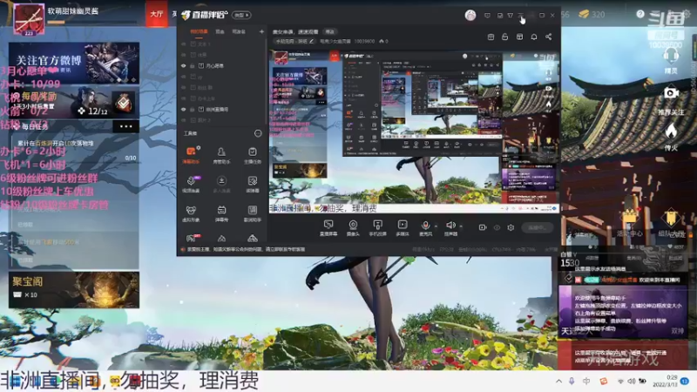Click the record video camera icon

(483, 227)
